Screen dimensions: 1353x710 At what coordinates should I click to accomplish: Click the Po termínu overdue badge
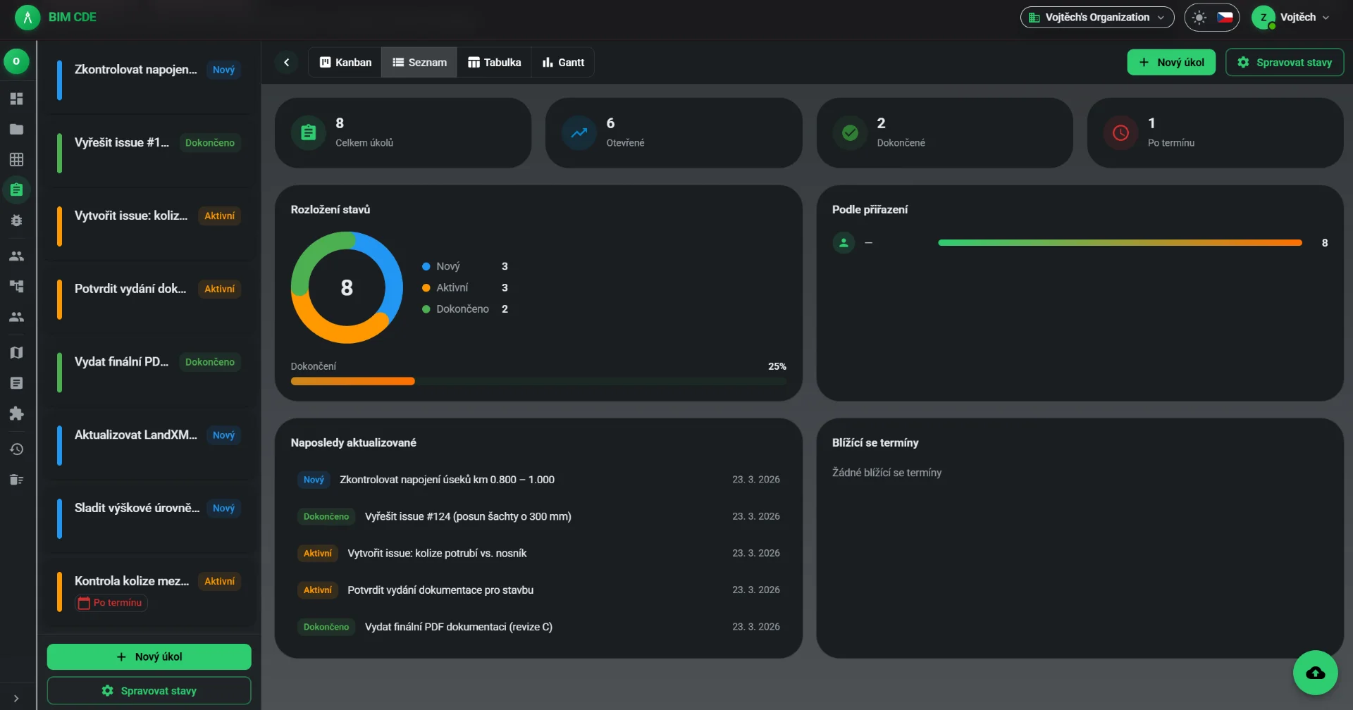point(111,603)
